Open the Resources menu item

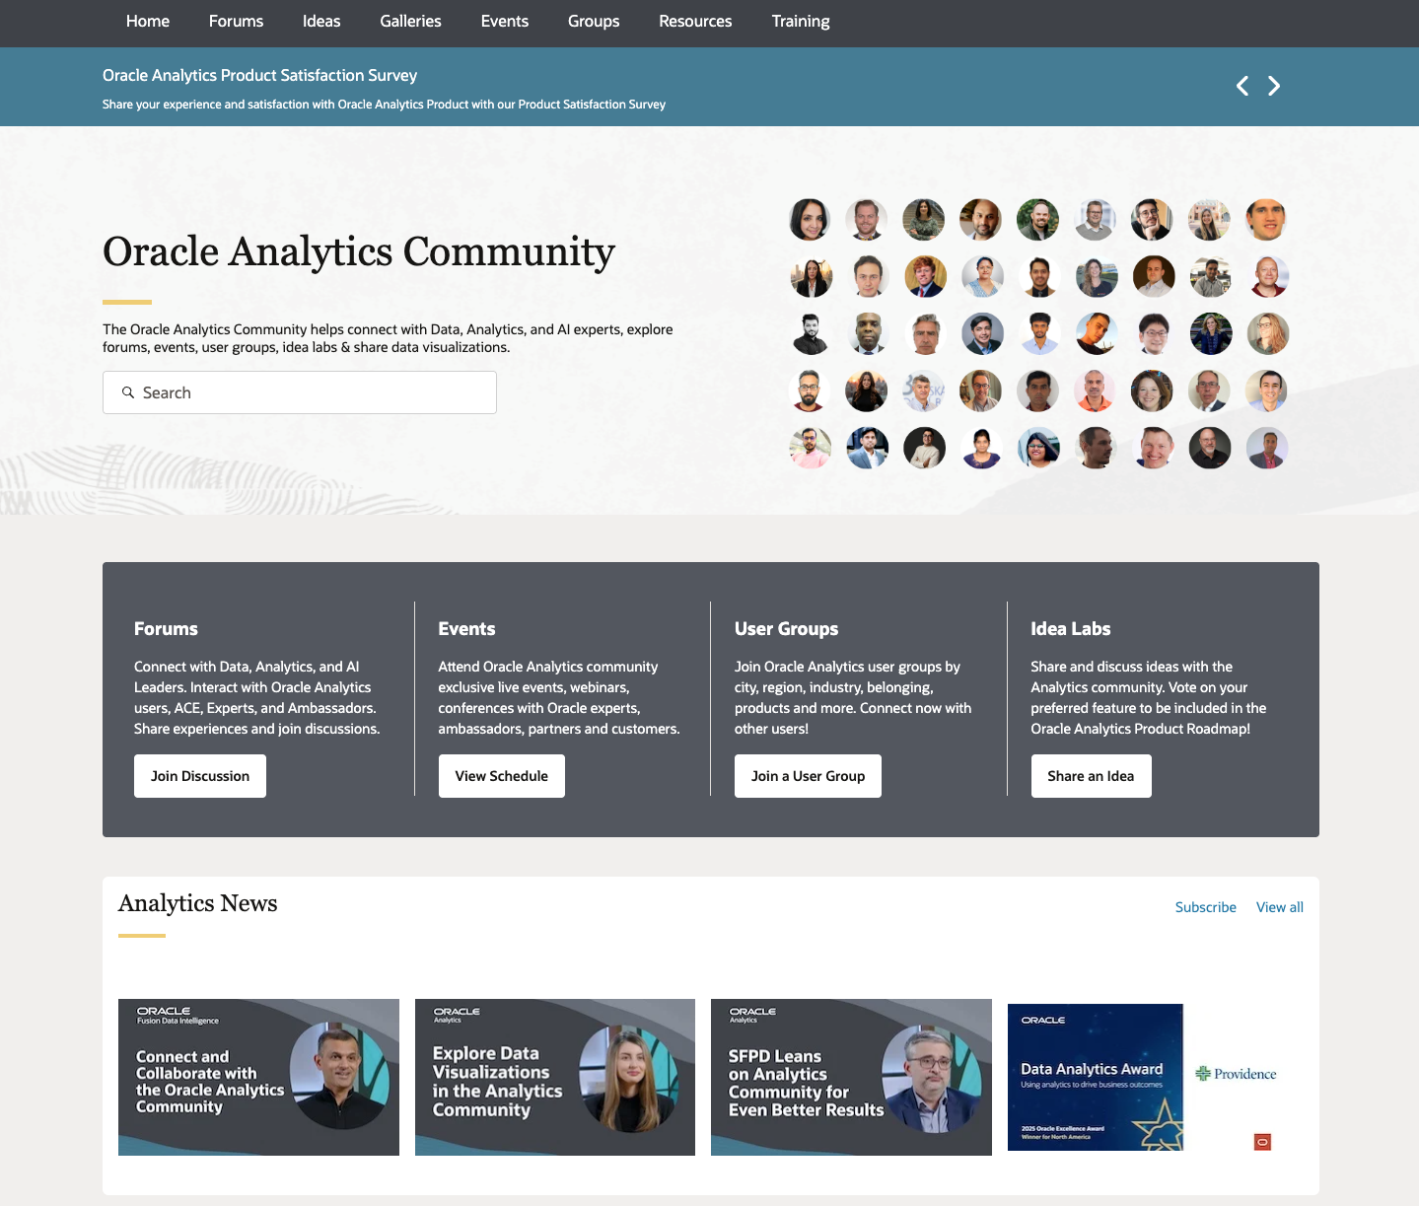click(695, 21)
